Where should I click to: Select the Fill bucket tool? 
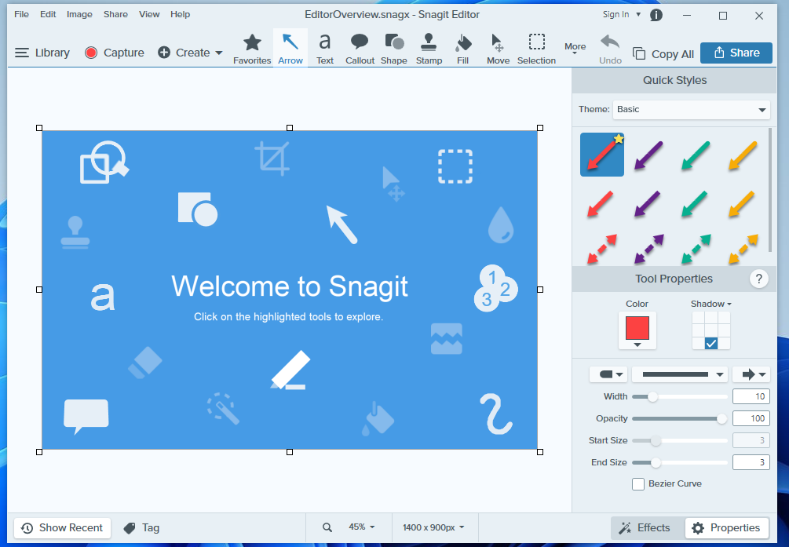pyautogui.click(x=463, y=49)
